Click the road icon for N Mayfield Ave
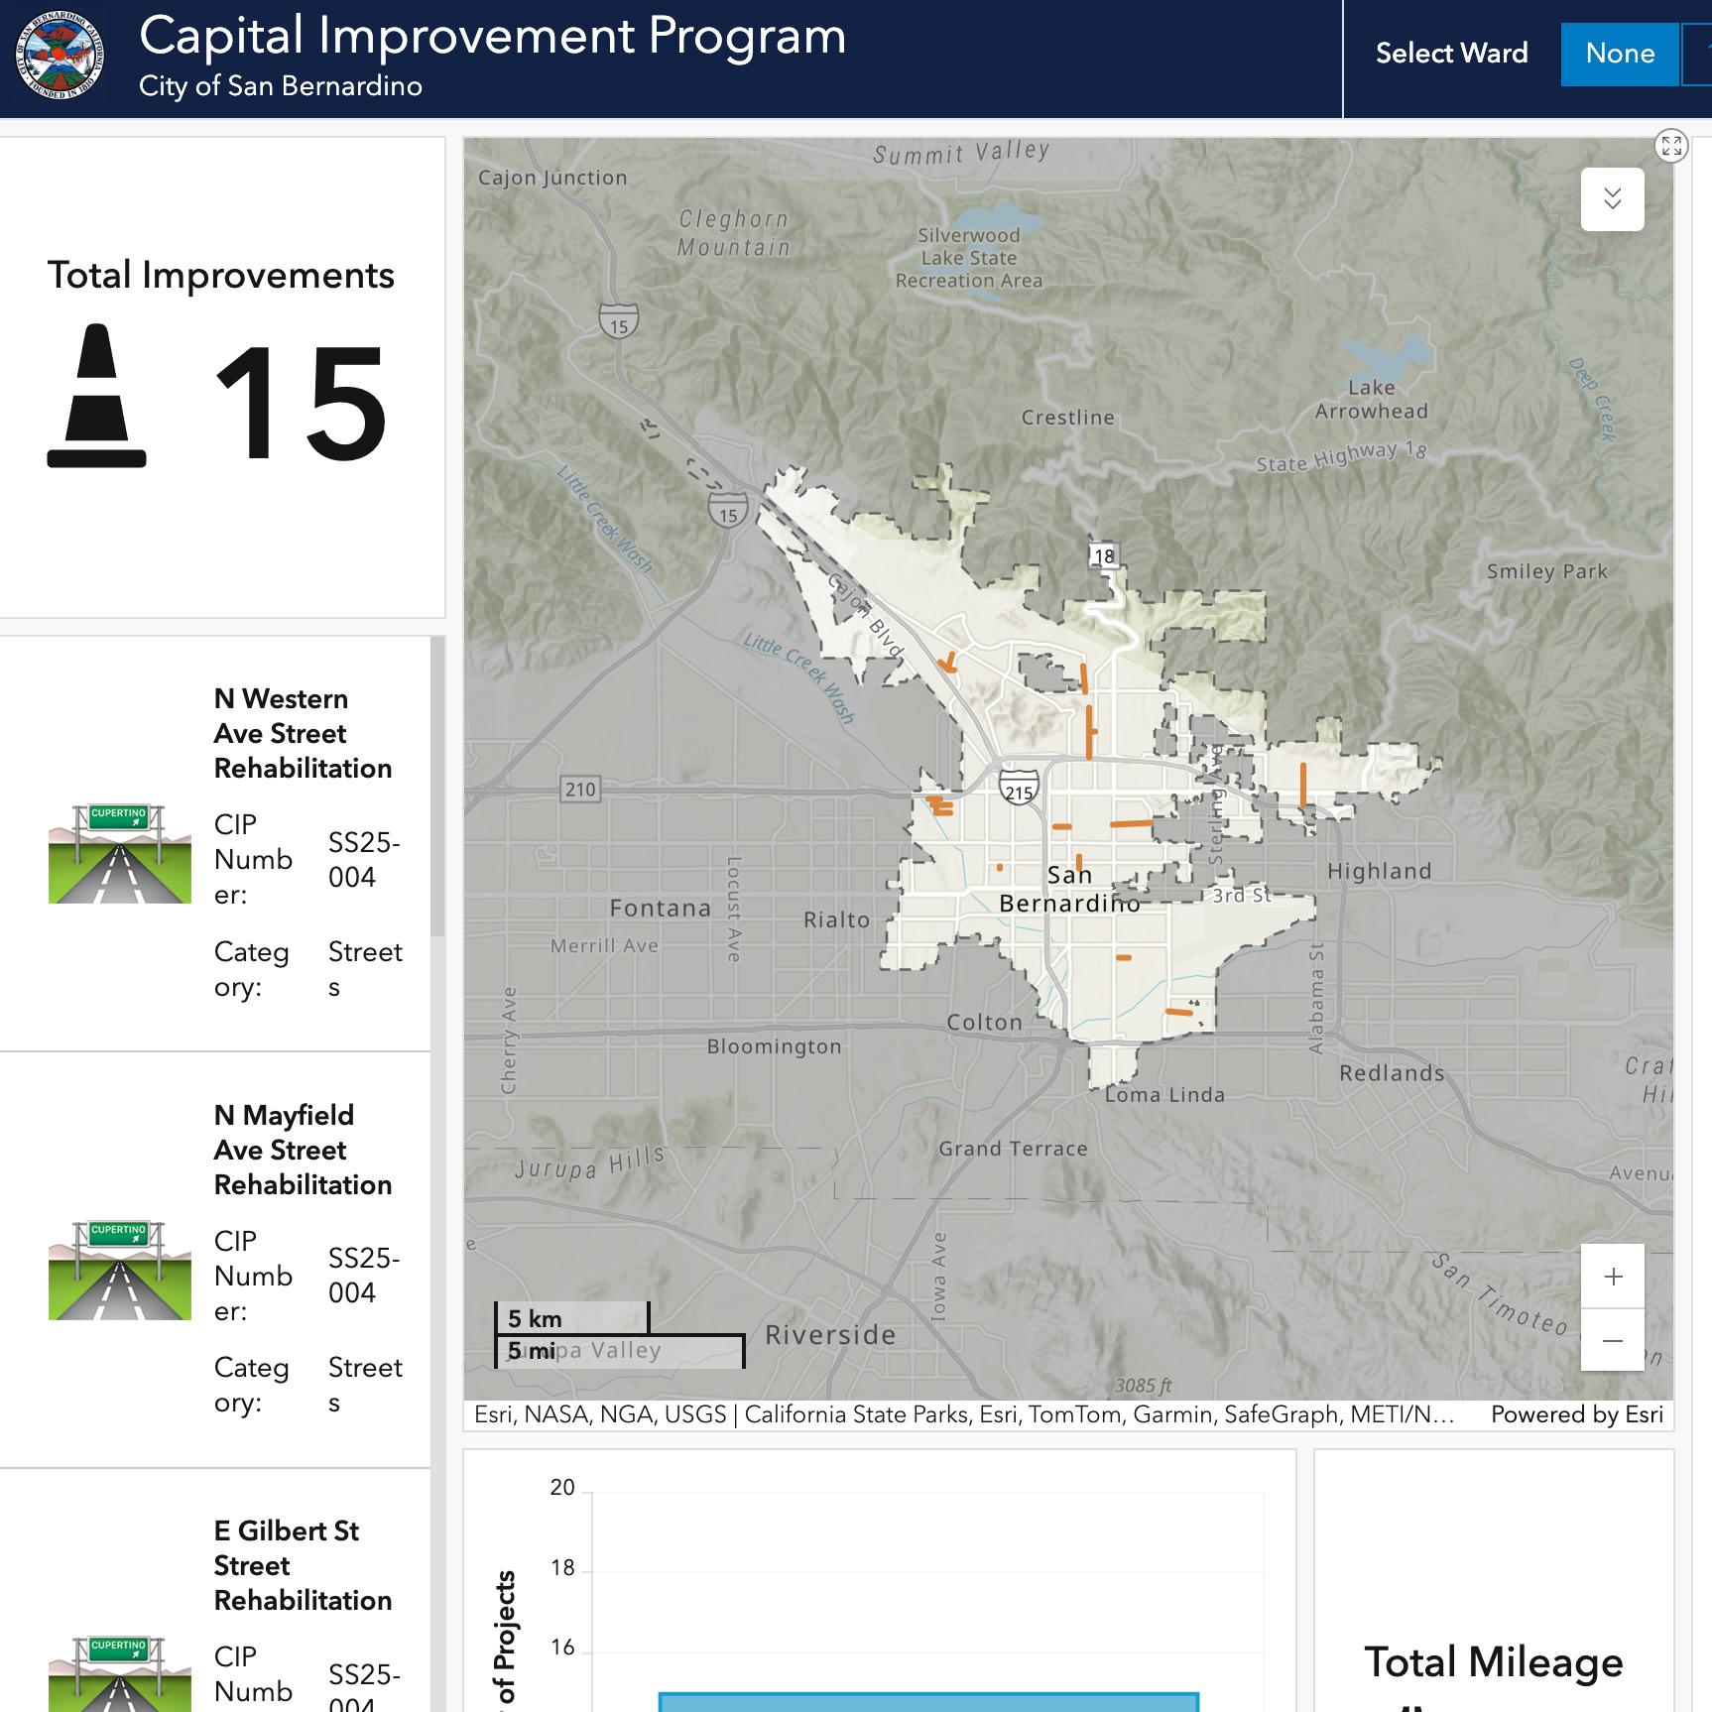1712x1712 pixels. point(120,1271)
